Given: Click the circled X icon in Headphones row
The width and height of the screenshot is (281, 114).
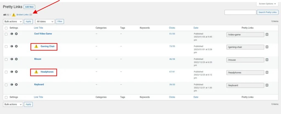Looking at the screenshot, I should tap(16, 72).
